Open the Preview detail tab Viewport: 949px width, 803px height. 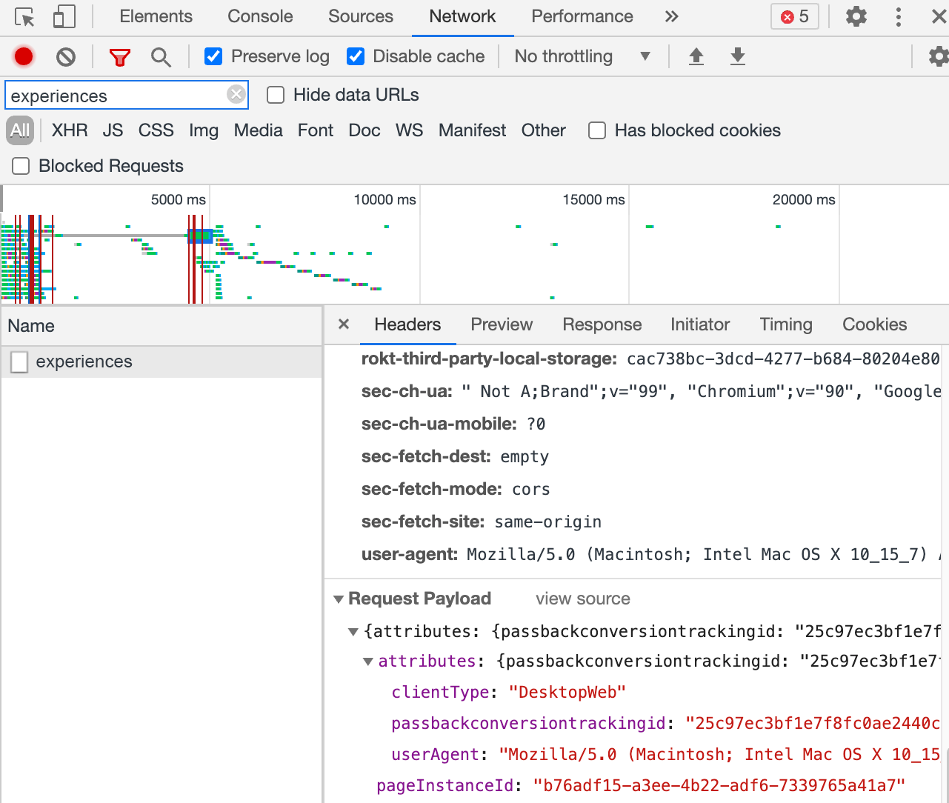[x=502, y=324]
